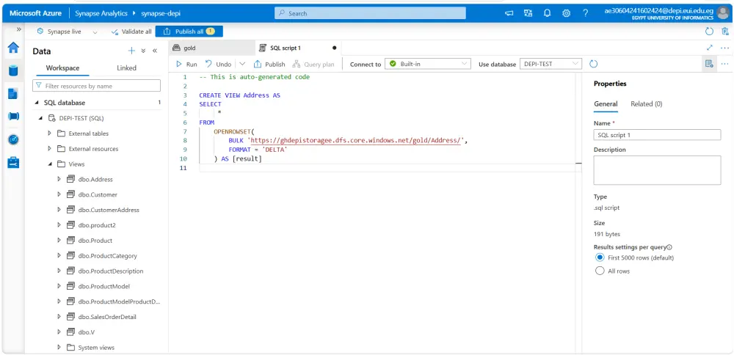This screenshot has height=355, width=734.
Task: Open the help question mark
Action: tap(585, 13)
